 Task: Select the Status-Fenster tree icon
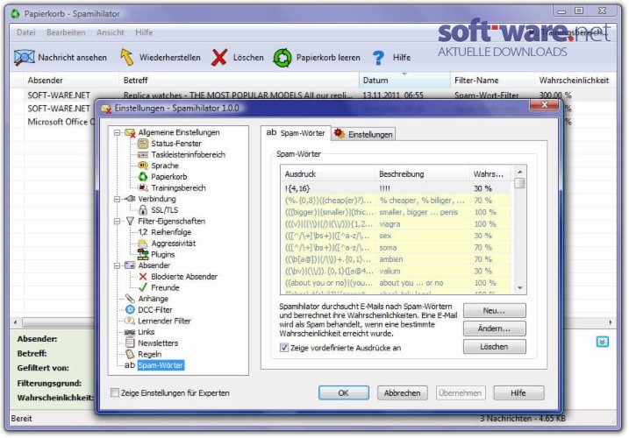pos(143,144)
